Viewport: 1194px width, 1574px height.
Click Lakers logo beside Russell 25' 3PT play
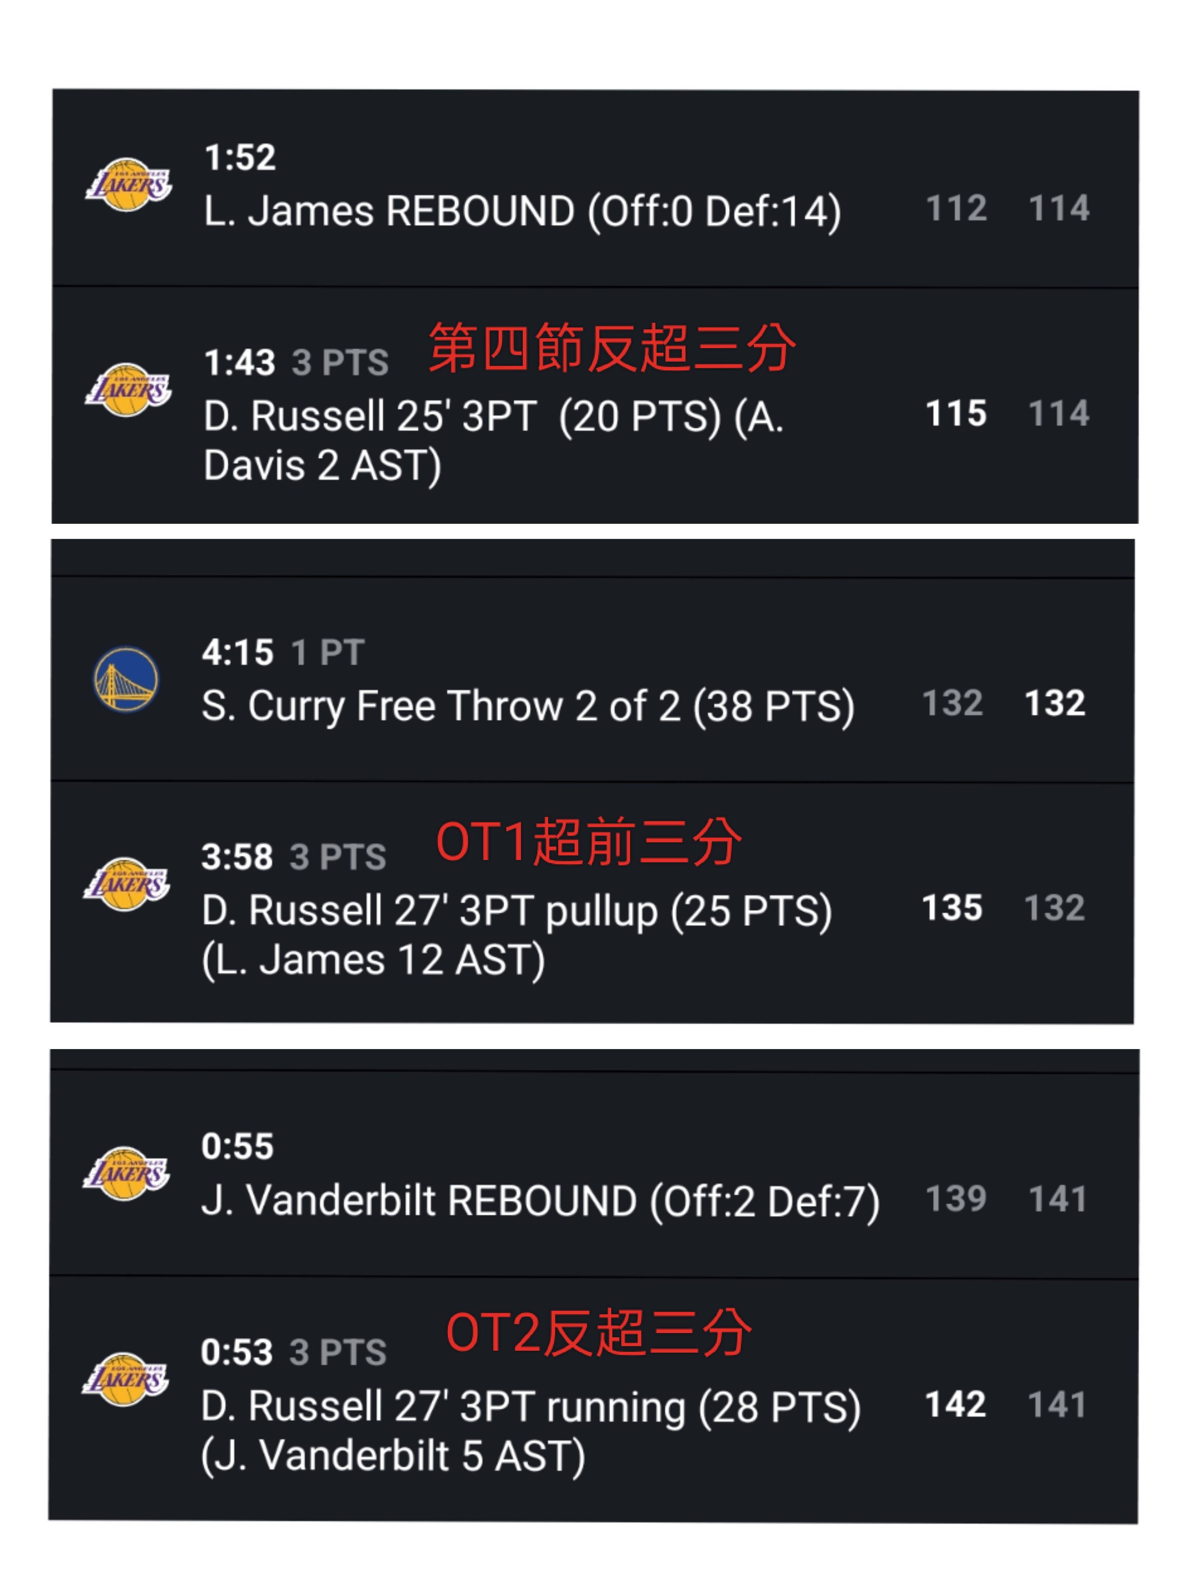click(x=129, y=389)
